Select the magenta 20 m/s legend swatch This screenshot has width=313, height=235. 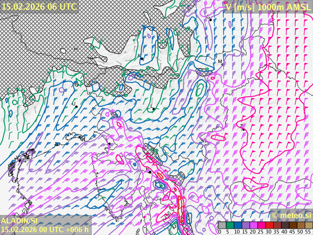pyautogui.click(x=253, y=225)
